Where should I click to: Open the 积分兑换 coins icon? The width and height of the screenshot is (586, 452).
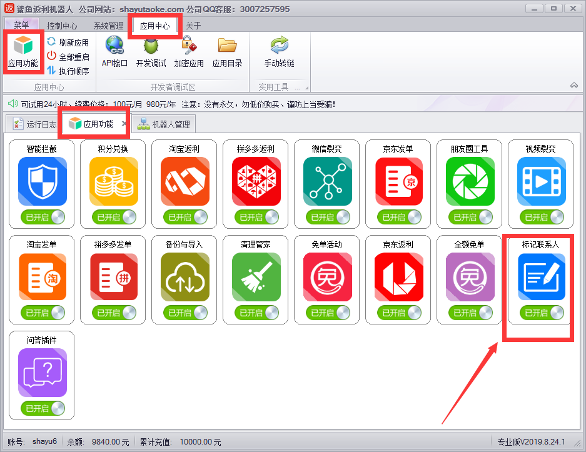tap(114, 181)
